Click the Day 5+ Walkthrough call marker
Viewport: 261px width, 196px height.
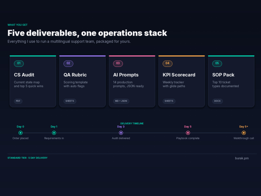pos(244,133)
